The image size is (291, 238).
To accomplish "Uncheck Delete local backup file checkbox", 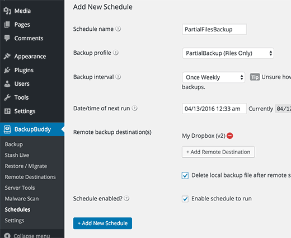I will (x=185, y=175).
